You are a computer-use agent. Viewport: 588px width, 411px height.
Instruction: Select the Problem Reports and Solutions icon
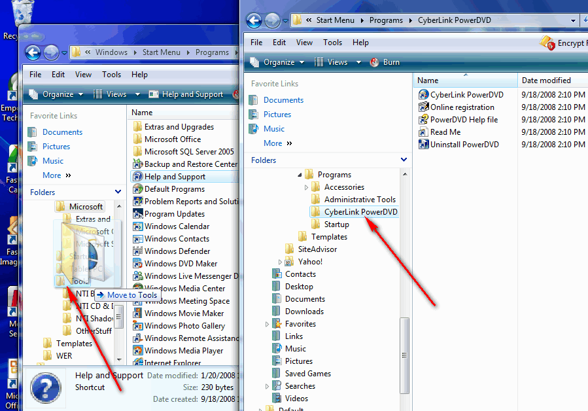point(137,201)
